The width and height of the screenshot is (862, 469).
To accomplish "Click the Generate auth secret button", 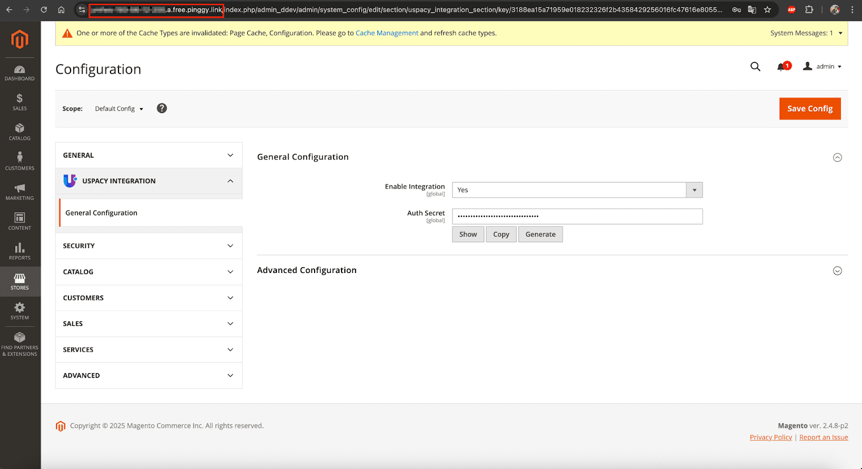I will pos(540,234).
